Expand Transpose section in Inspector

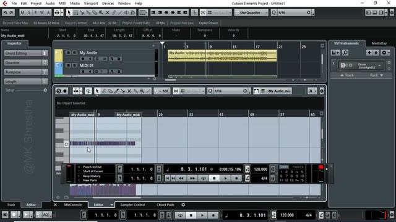point(25,72)
